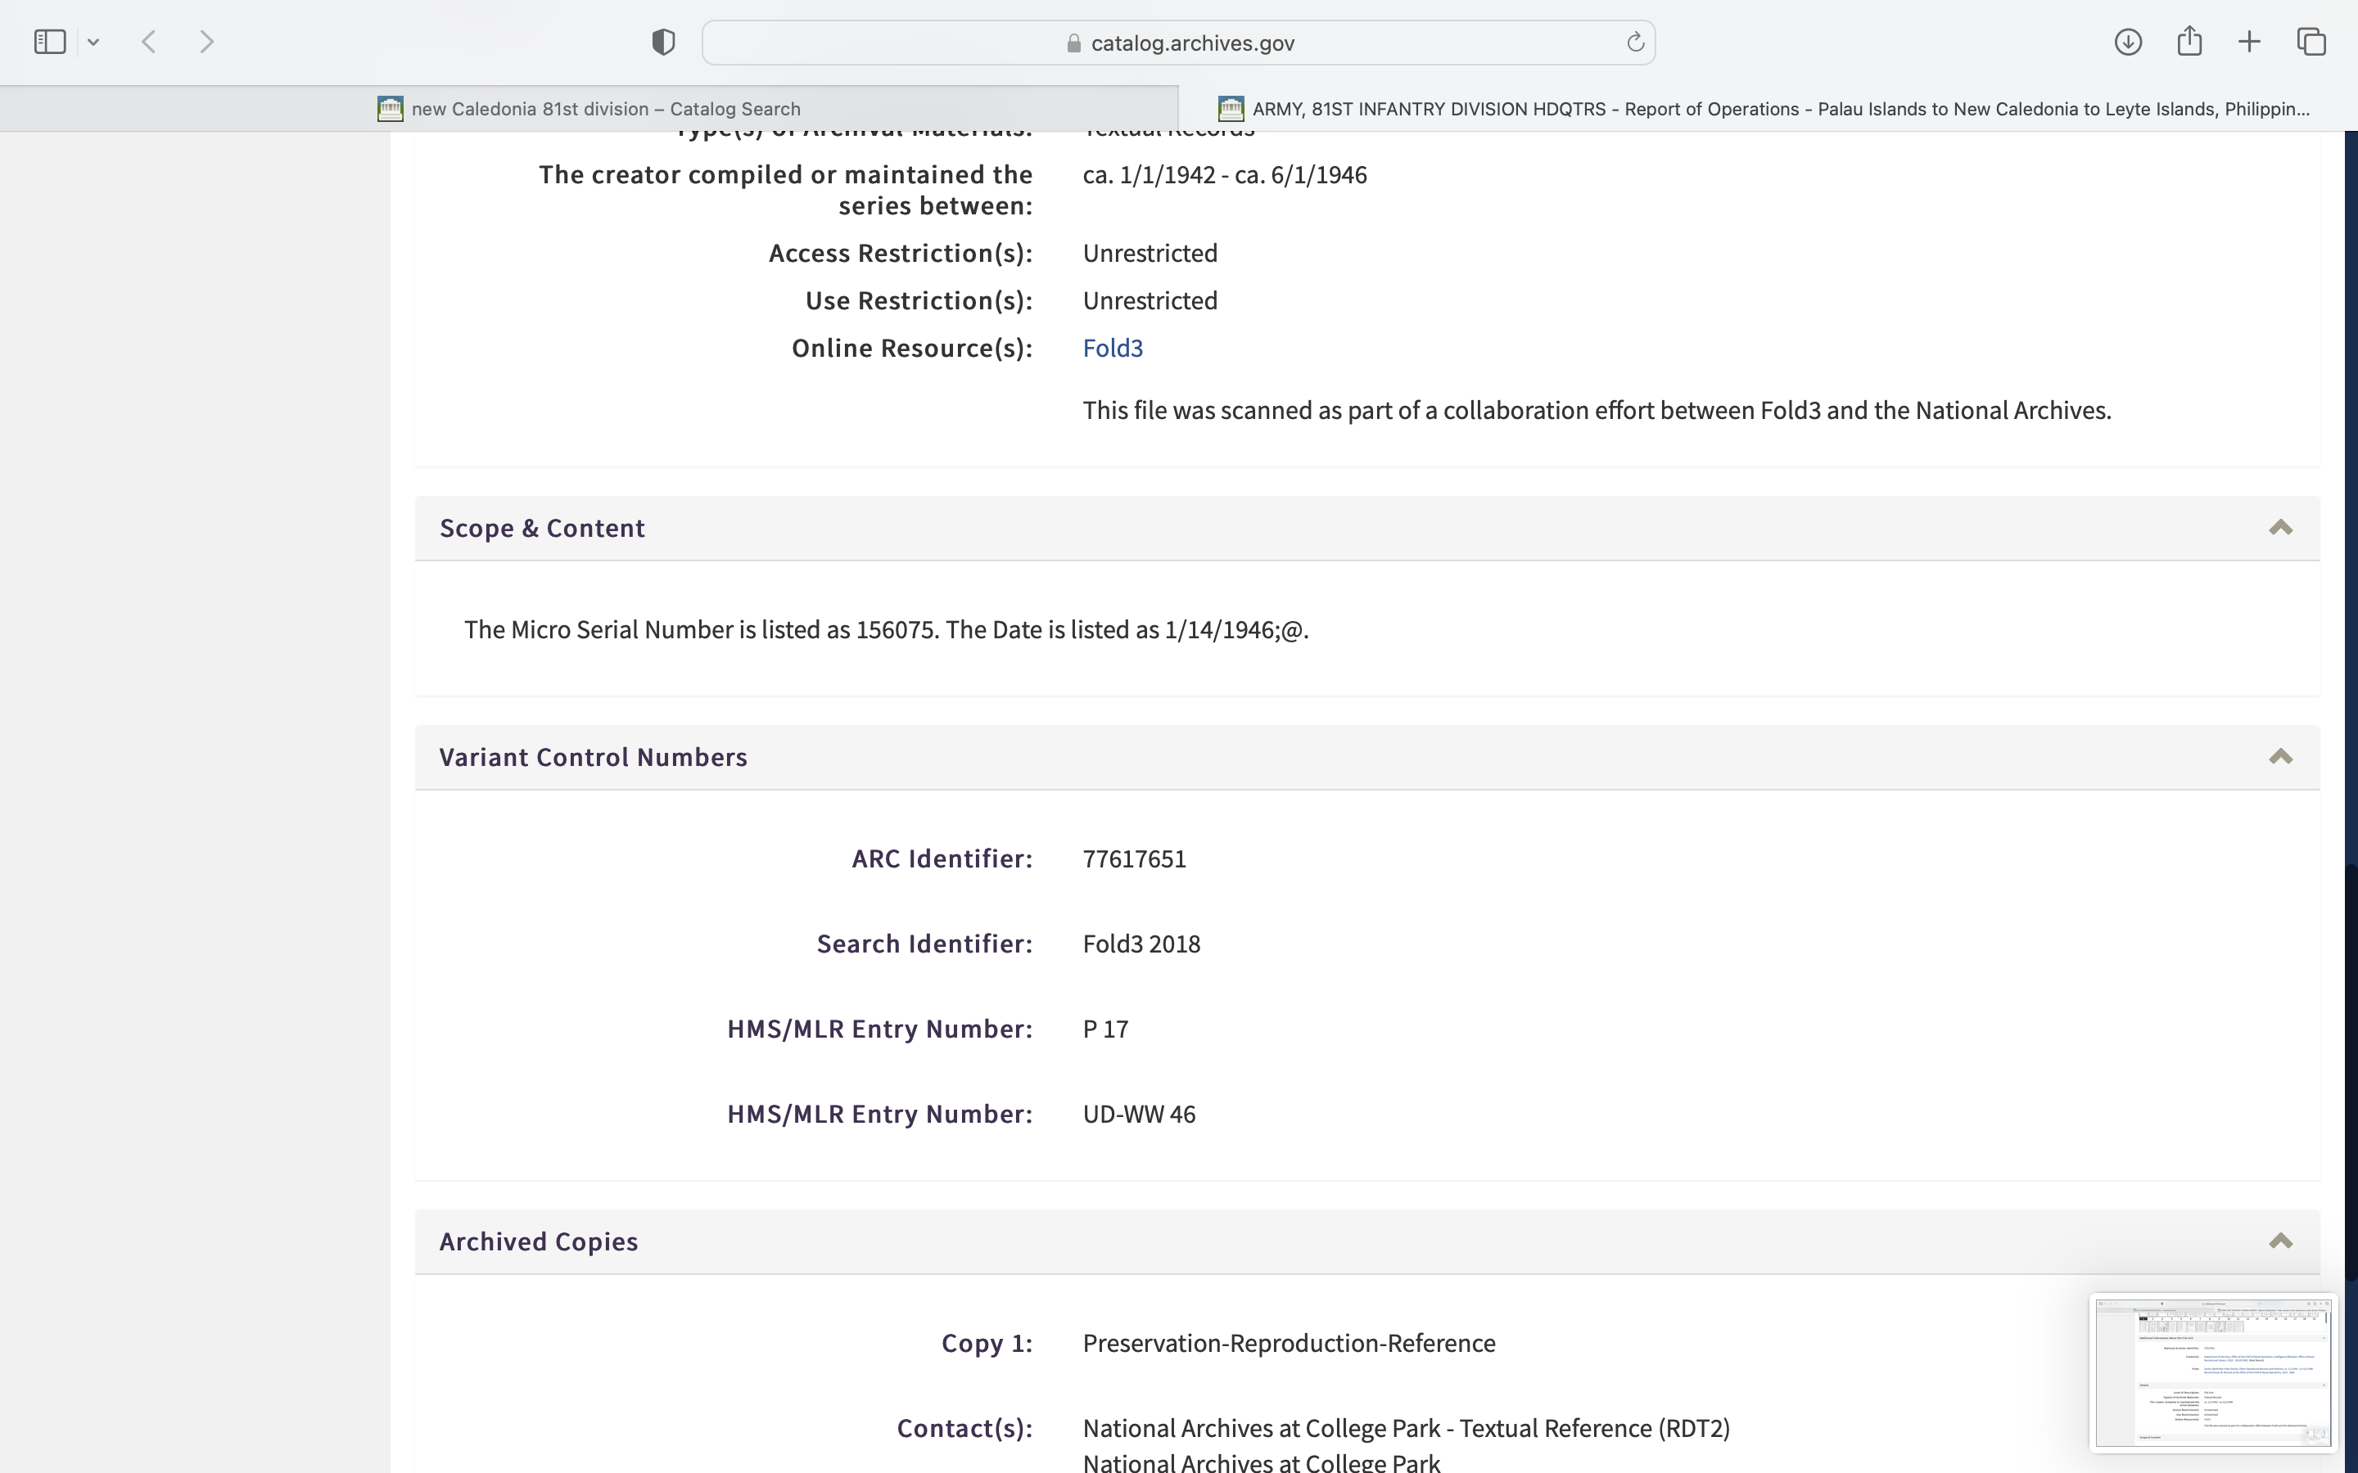The image size is (2358, 1473).
Task: Open the screenshot preview thumbnail
Action: [2211, 1372]
